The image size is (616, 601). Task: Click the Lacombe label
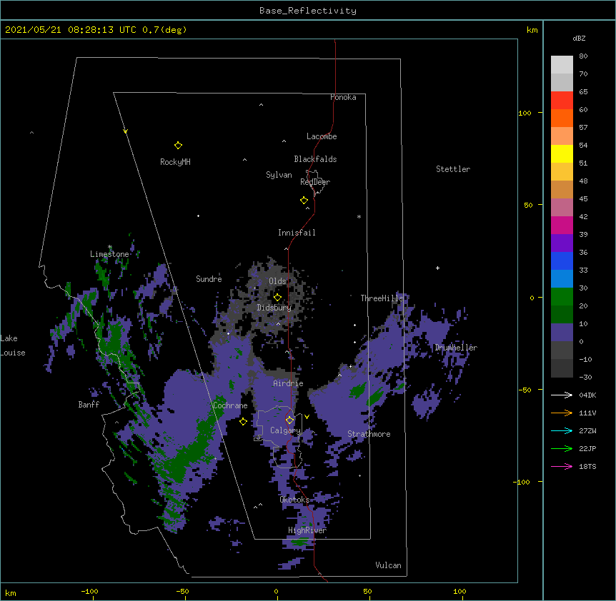(322, 136)
